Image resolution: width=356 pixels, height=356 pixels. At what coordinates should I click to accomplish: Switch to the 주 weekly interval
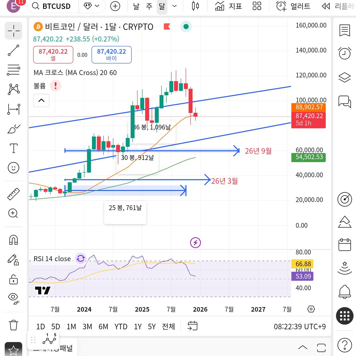[149, 6]
